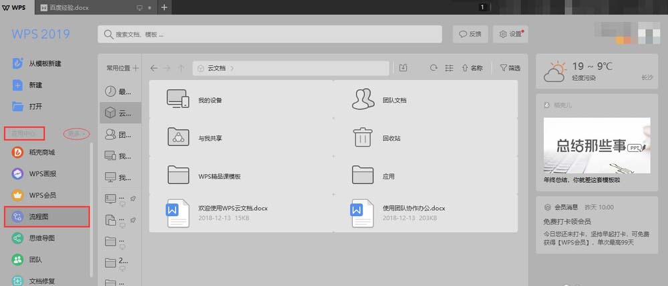
Task: Click the 长沙 city label
Action: click(x=647, y=78)
